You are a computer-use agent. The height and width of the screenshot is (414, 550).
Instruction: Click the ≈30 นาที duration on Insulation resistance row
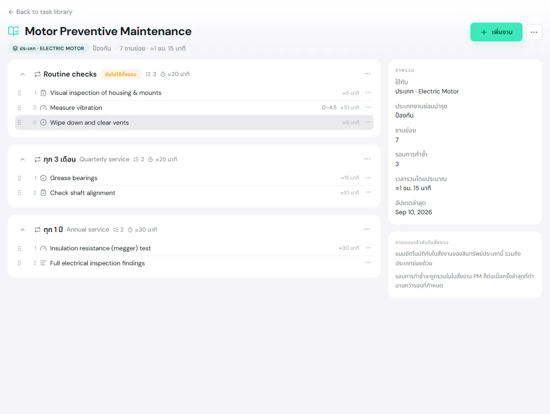349,248
